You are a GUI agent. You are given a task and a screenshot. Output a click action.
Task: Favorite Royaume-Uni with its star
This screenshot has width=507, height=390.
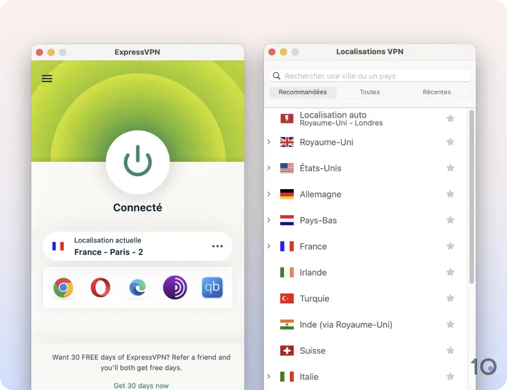[x=450, y=142]
